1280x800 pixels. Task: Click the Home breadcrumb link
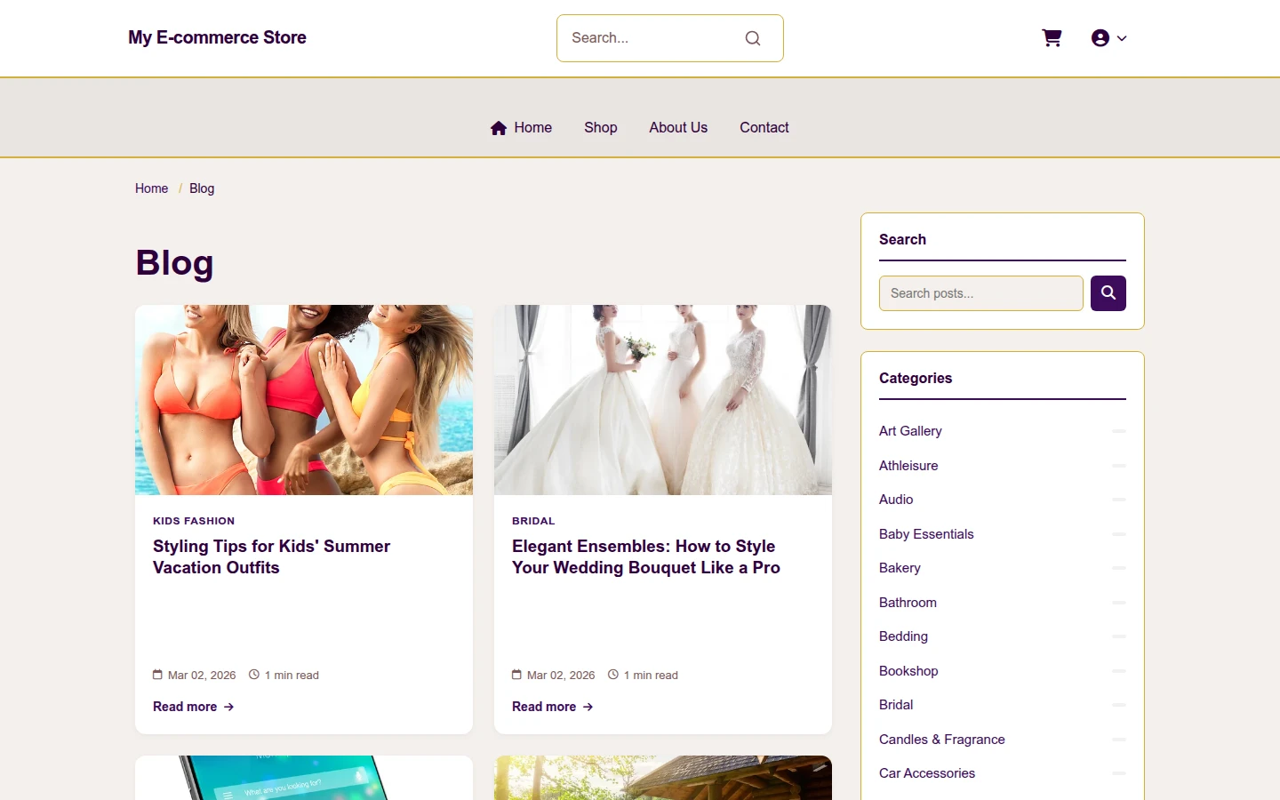point(151,188)
